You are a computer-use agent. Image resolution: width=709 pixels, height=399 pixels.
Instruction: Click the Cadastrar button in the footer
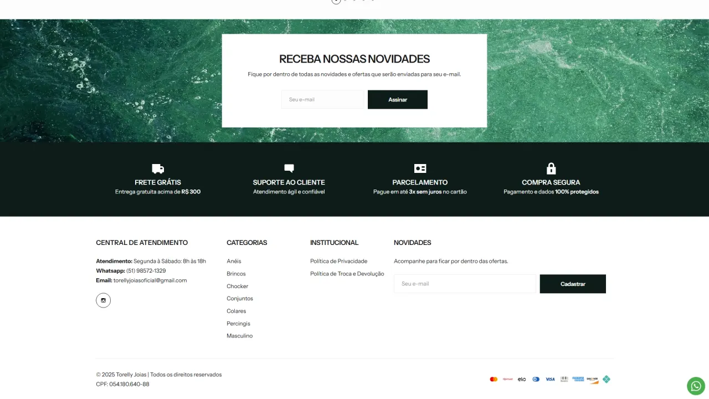tap(573, 284)
